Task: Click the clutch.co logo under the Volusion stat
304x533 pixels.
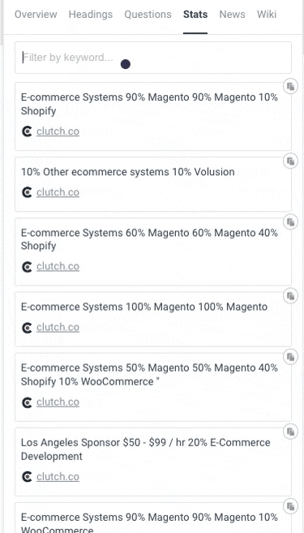Action: click(27, 192)
